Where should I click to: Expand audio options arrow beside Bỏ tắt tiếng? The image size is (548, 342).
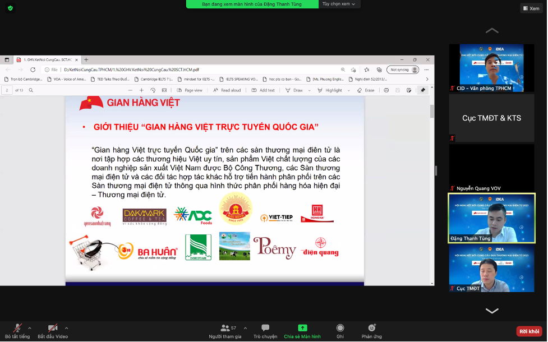pyautogui.click(x=30, y=328)
